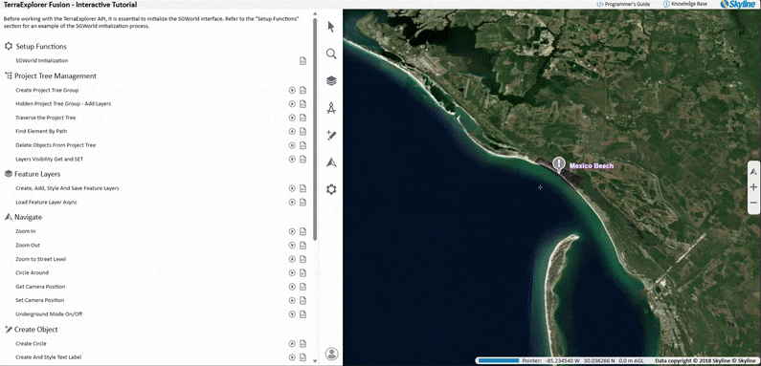Run Load Feature Layer Async example

[x=292, y=203]
